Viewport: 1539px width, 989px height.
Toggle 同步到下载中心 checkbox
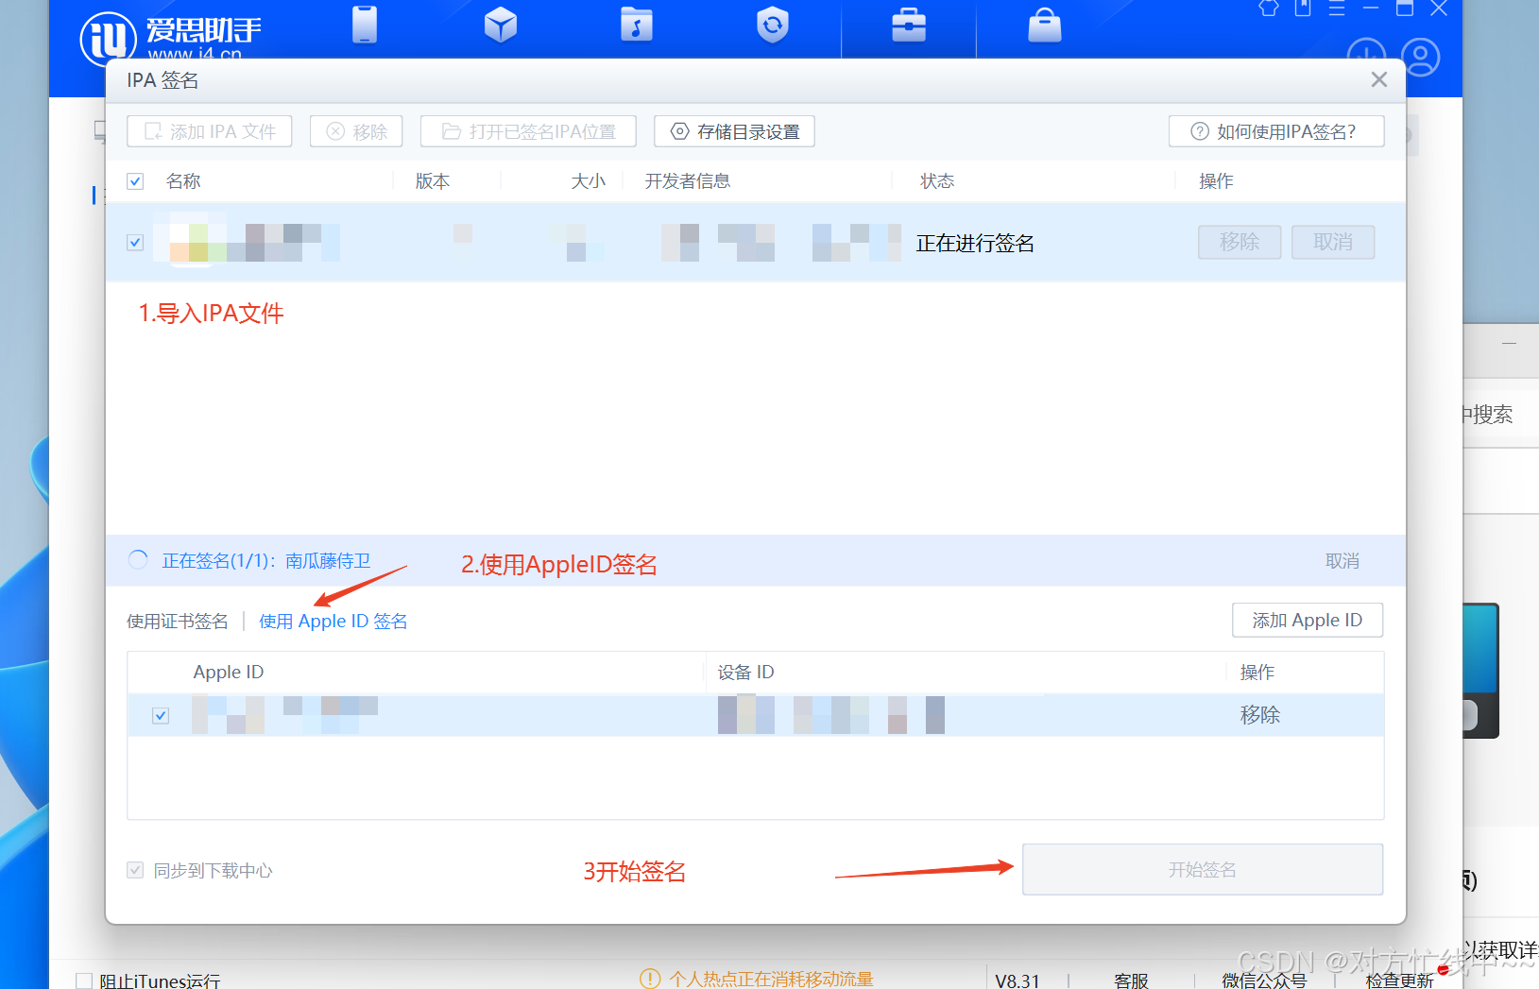pyautogui.click(x=135, y=870)
